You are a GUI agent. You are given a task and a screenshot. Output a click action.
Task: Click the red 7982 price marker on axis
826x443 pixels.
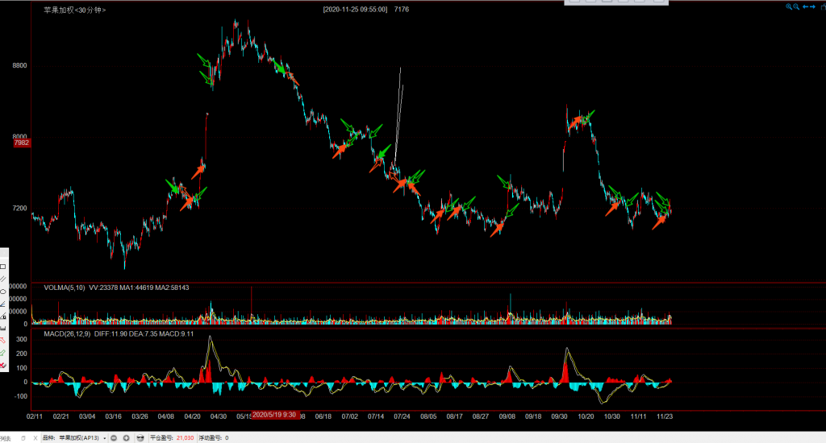coord(21,143)
